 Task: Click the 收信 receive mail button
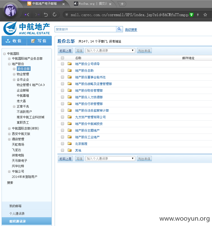coord(14,41)
